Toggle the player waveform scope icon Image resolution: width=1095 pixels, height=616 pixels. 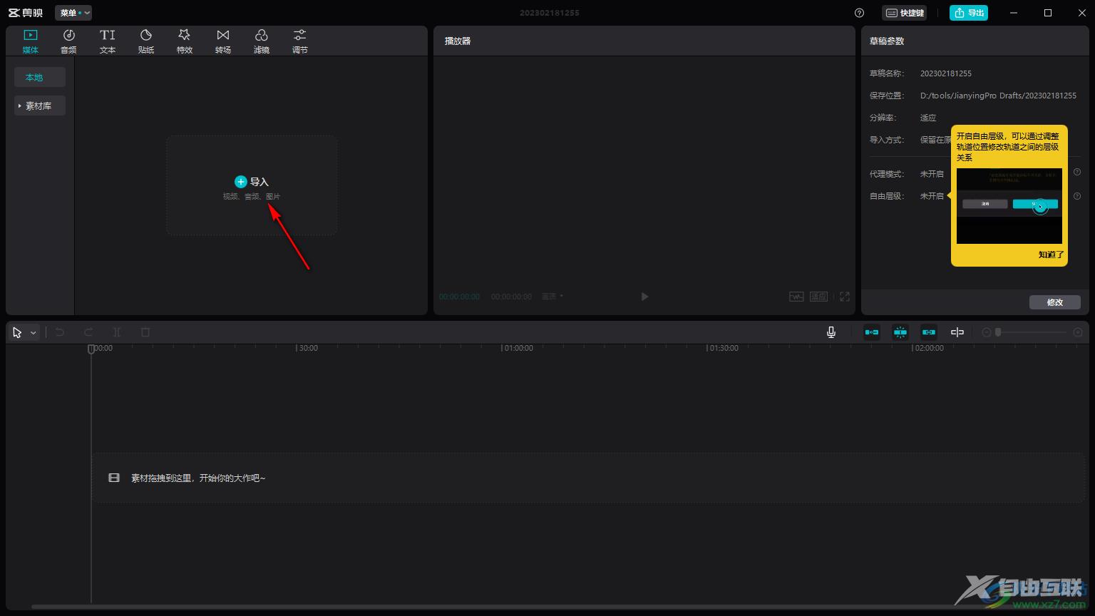(796, 297)
